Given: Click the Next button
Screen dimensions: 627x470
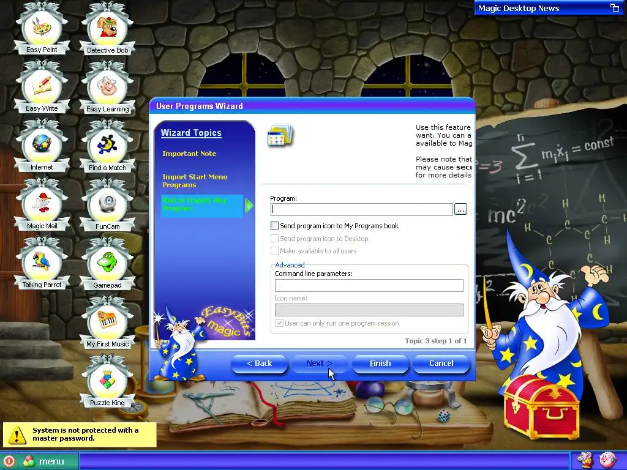Looking at the screenshot, I should click(x=320, y=364).
